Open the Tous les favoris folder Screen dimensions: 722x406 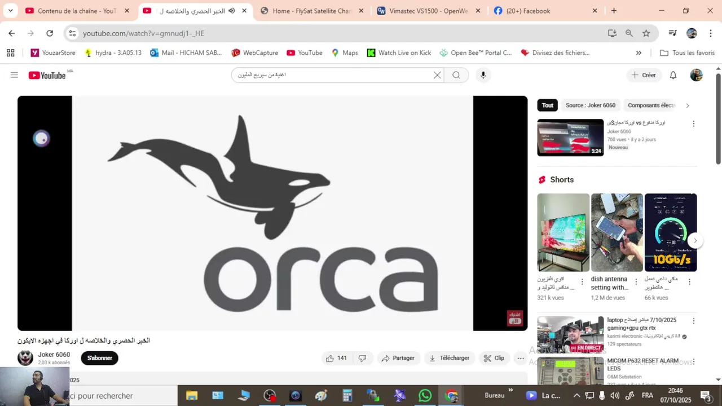coord(687,52)
